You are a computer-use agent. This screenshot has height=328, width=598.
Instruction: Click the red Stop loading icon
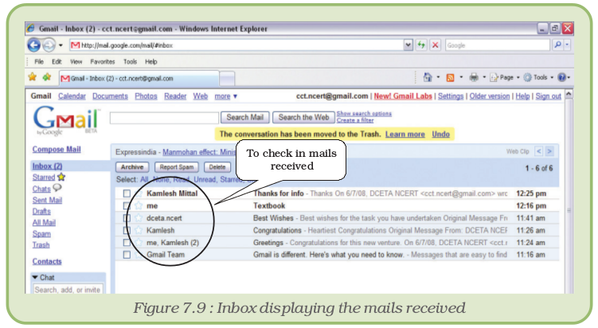pos(435,45)
